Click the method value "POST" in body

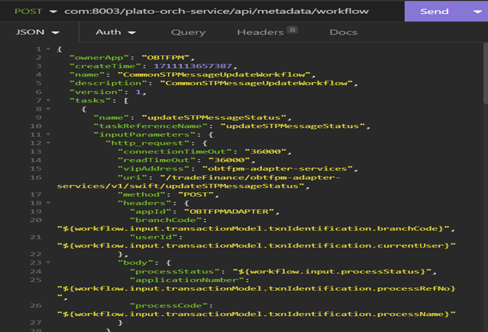[x=196, y=195]
